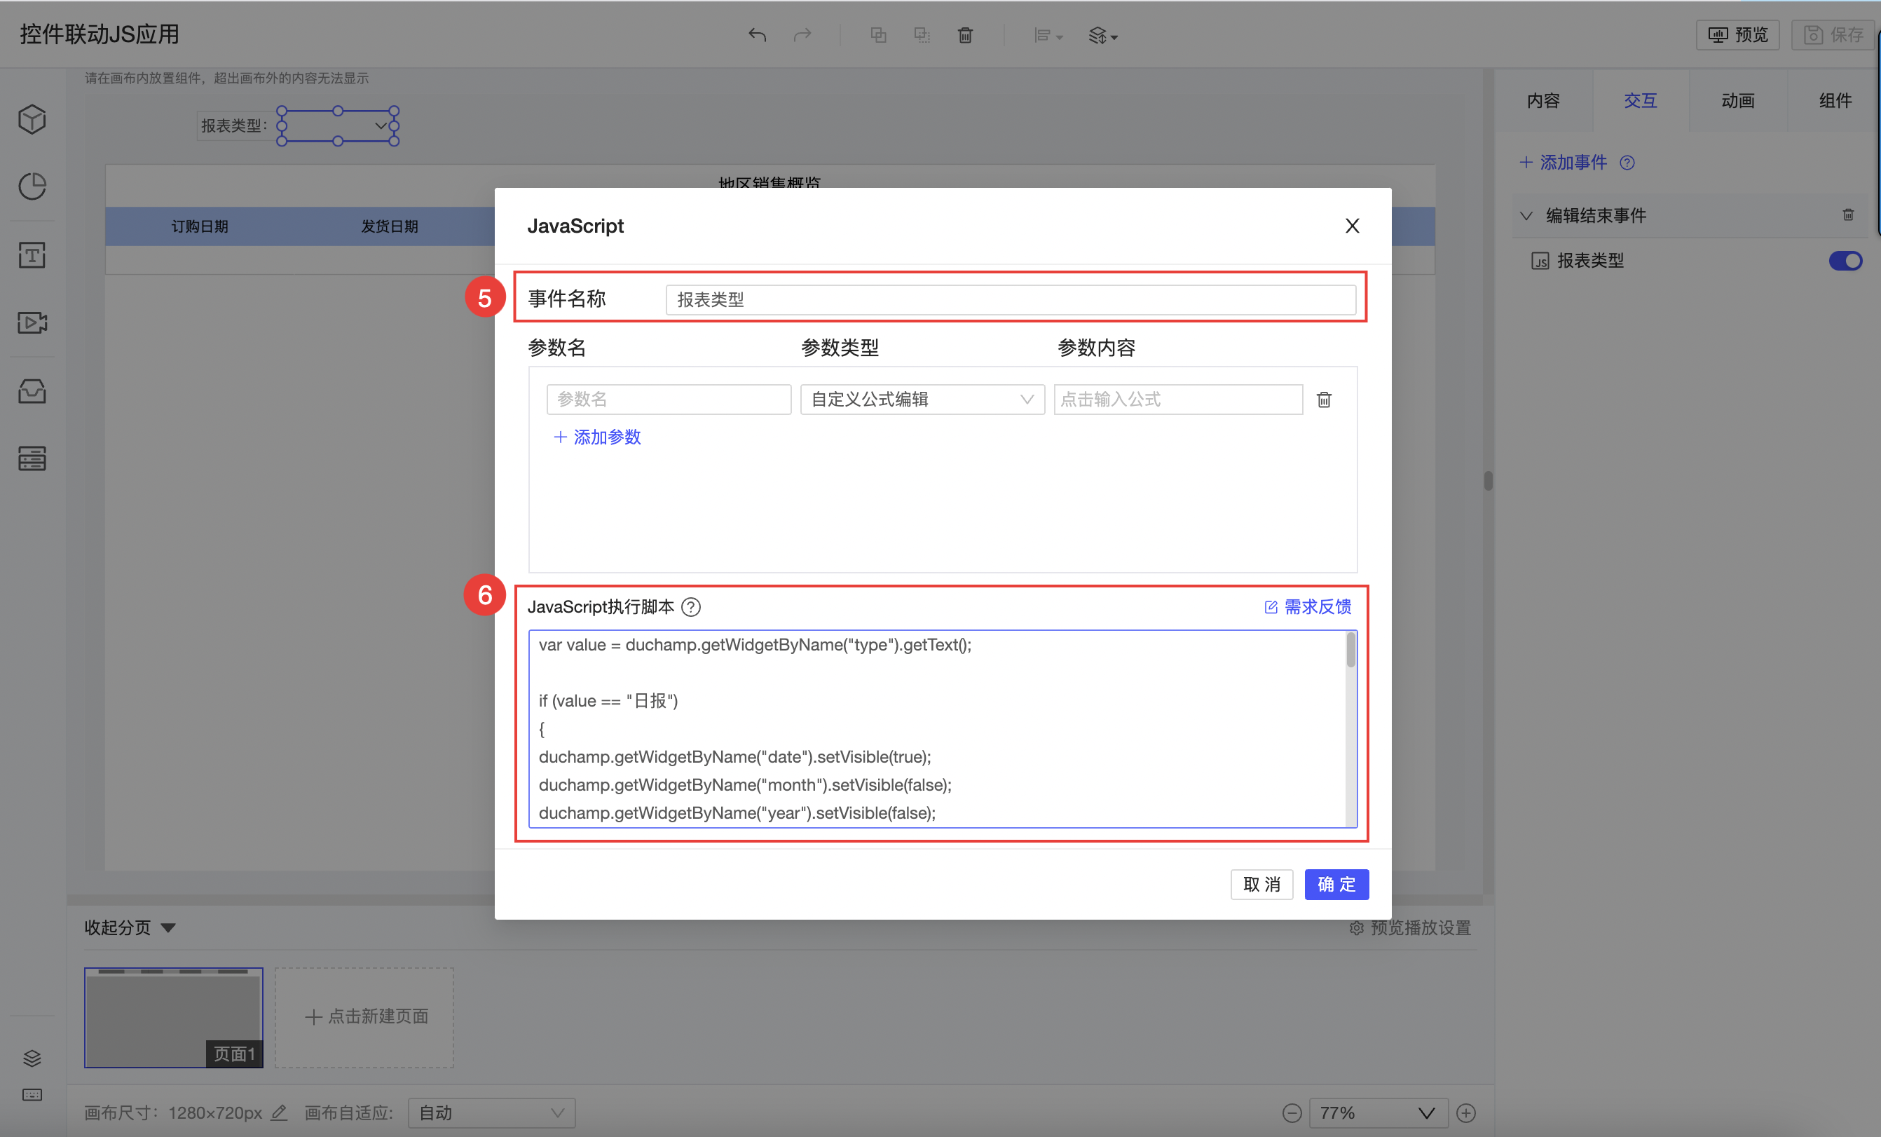1881x1137 pixels.
Task: Click the delete trash icon in top toolbar
Action: 965,35
